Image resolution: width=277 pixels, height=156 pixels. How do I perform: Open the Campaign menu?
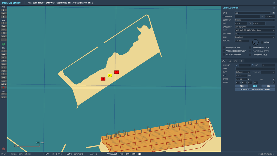[x=50, y=3]
